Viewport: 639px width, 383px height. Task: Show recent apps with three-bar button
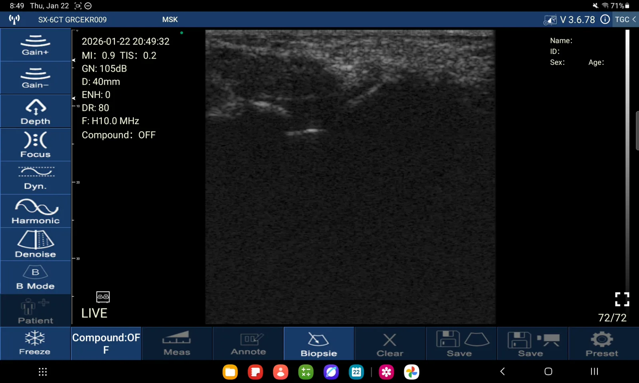[594, 371]
